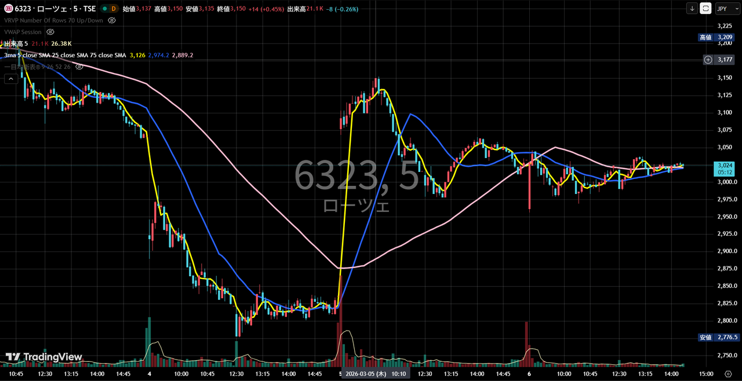Screen dimensions: 742x381
Task: Show the hidden VRVP indicator via eye icon
Action: pyautogui.click(x=111, y=20)
